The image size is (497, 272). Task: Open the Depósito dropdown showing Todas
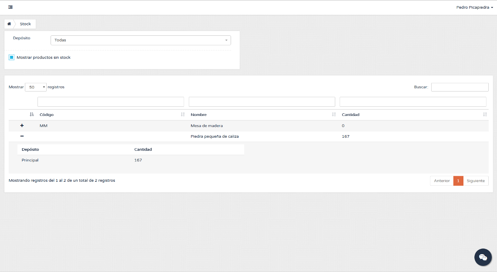click(140, 40)
